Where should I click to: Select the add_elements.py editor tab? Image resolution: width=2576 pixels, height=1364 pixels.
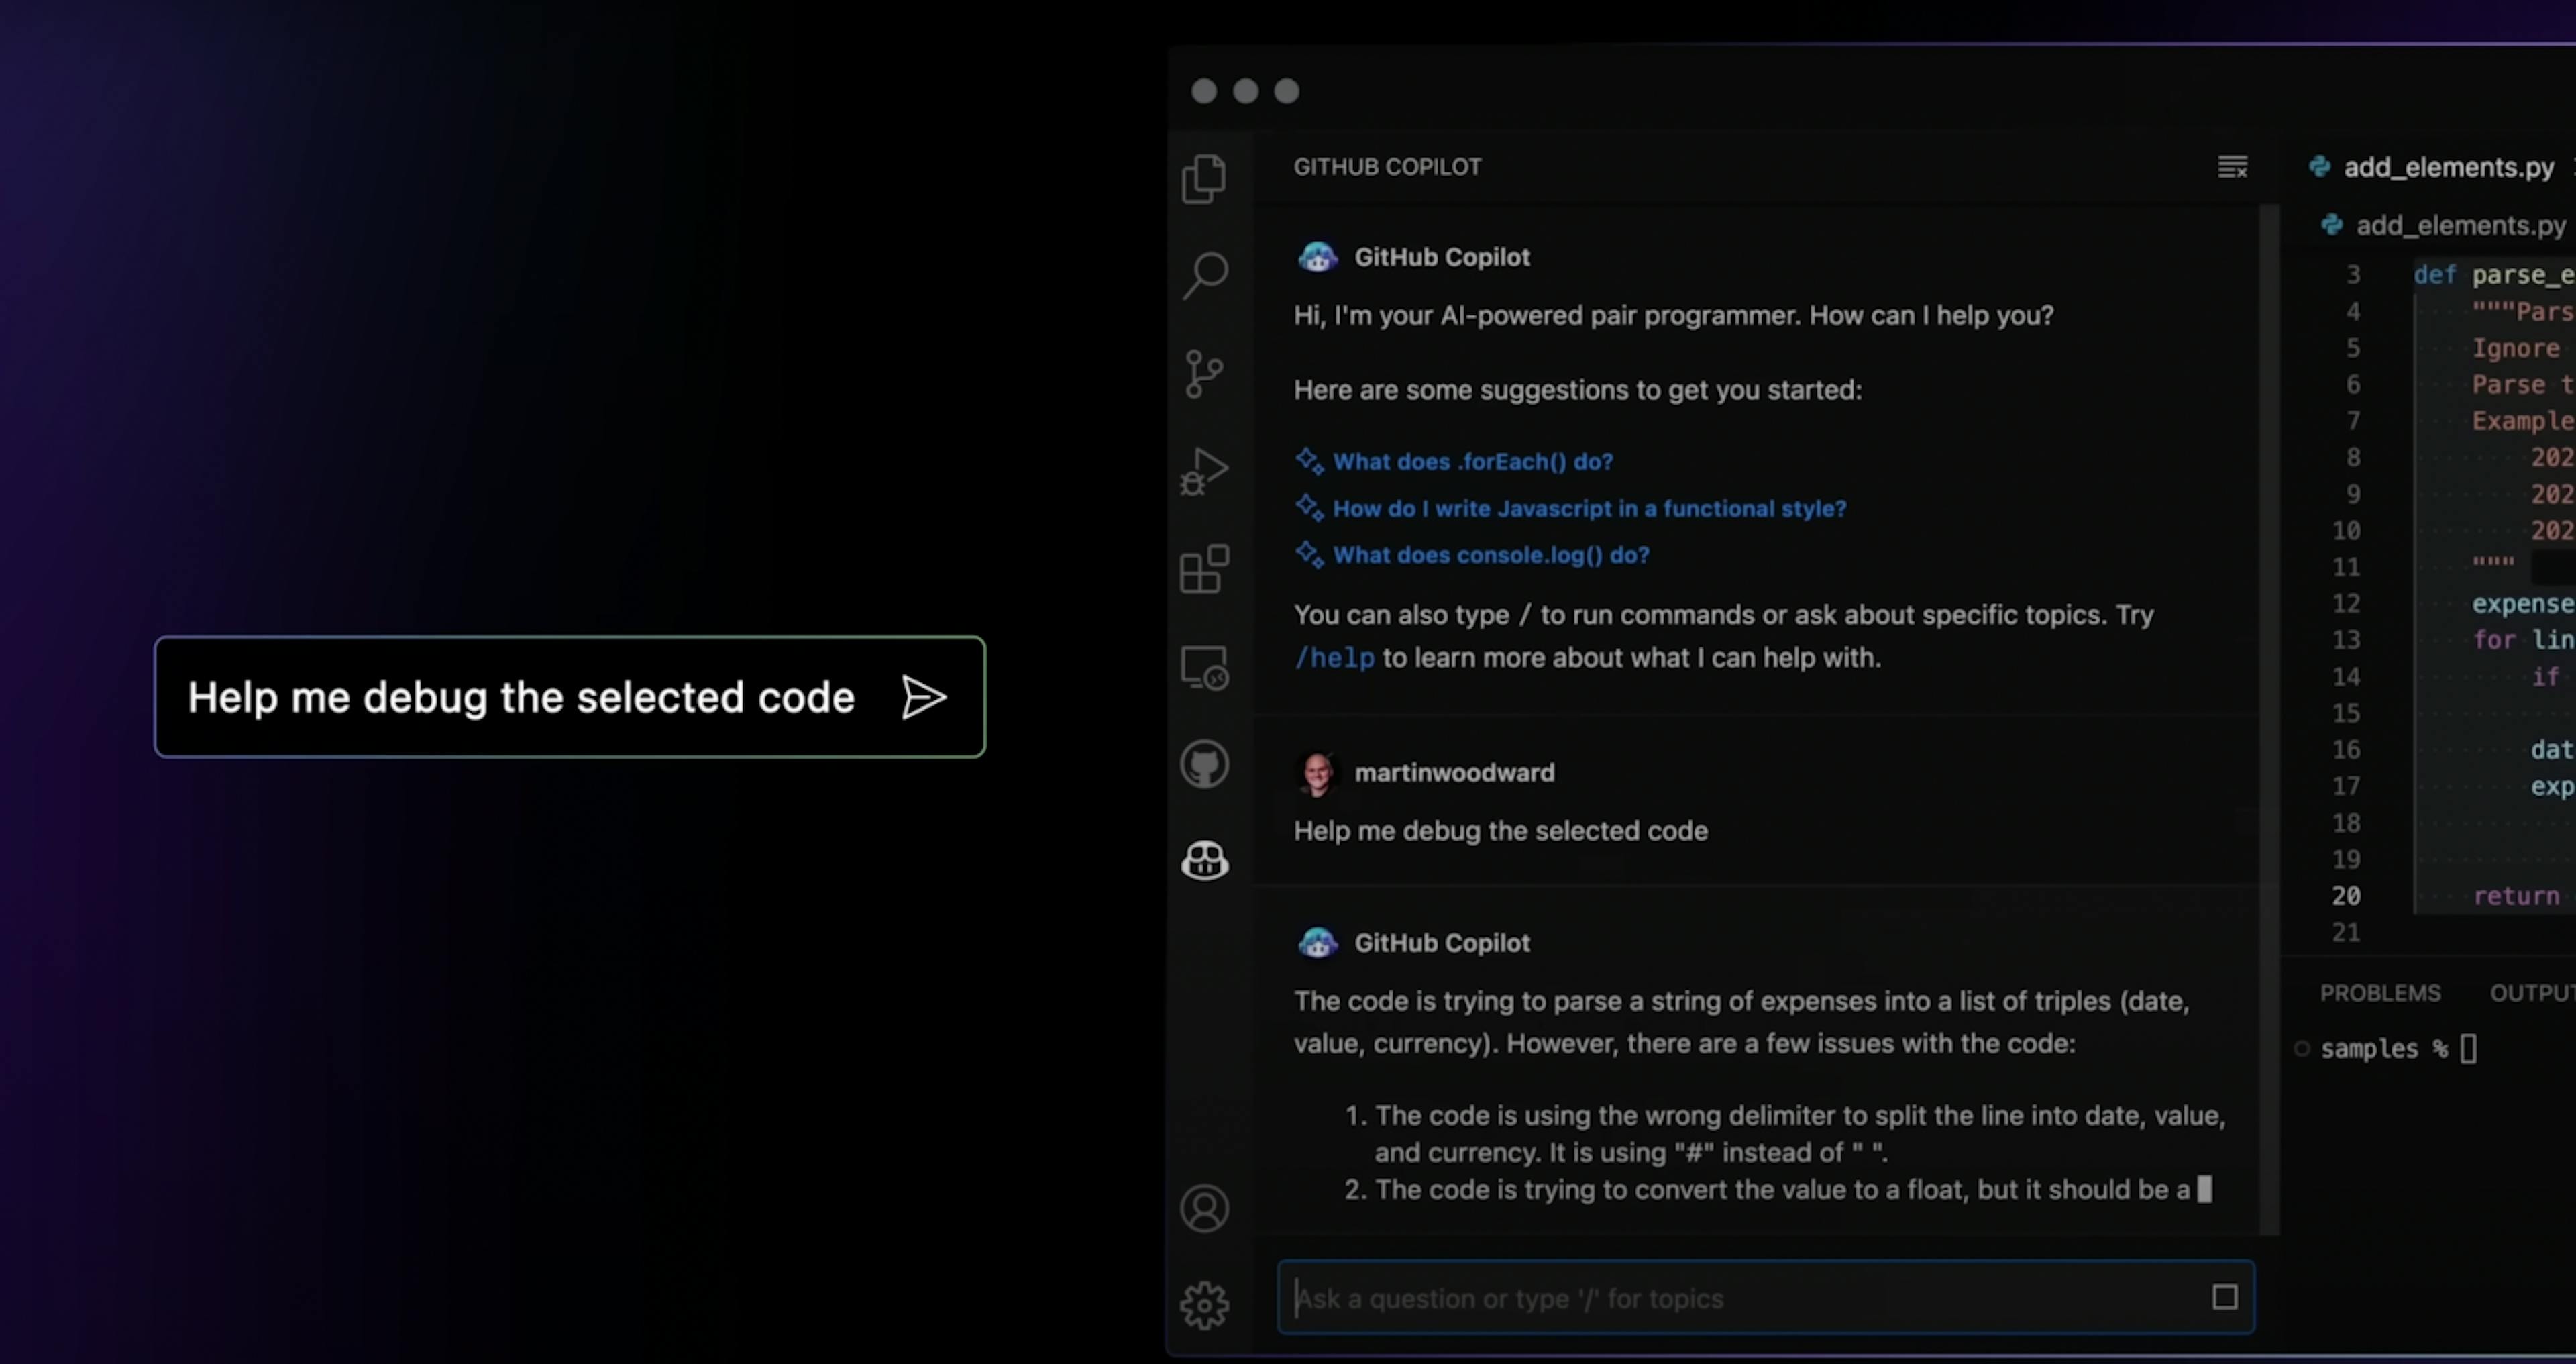tap(2447, 167)
